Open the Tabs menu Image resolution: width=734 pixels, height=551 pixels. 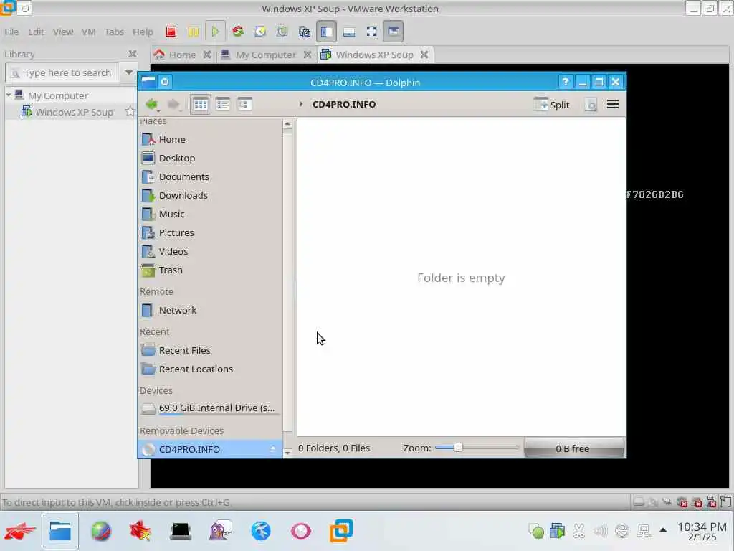pos(114,32)
